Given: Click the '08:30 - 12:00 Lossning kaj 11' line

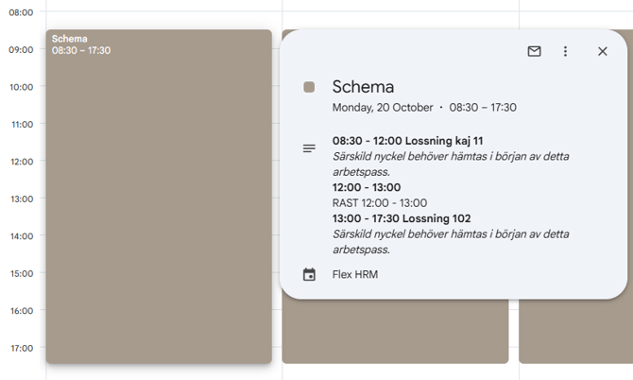Looking at the screenshot, I should click(x=407, y=141).
